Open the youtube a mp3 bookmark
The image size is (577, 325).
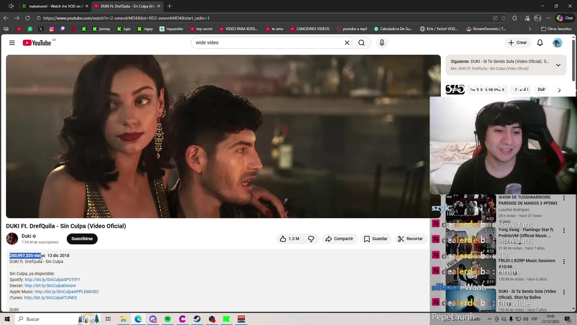(x=352, y=29)
